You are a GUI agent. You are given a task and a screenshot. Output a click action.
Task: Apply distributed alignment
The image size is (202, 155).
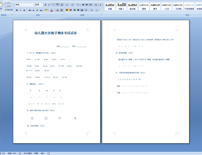coord(82,10)
